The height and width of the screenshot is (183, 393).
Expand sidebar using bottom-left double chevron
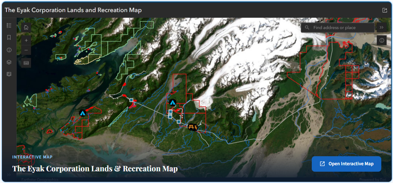coord(9,175)
